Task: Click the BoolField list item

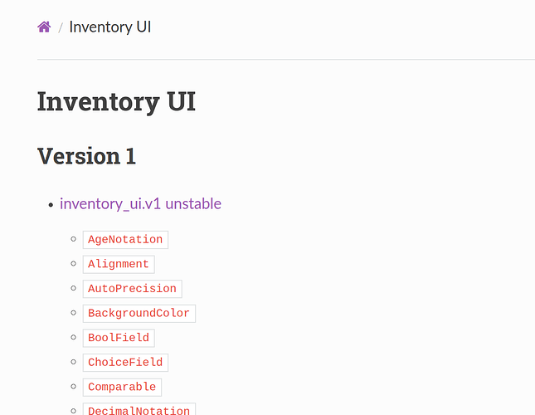Action: tap(119, 338)
